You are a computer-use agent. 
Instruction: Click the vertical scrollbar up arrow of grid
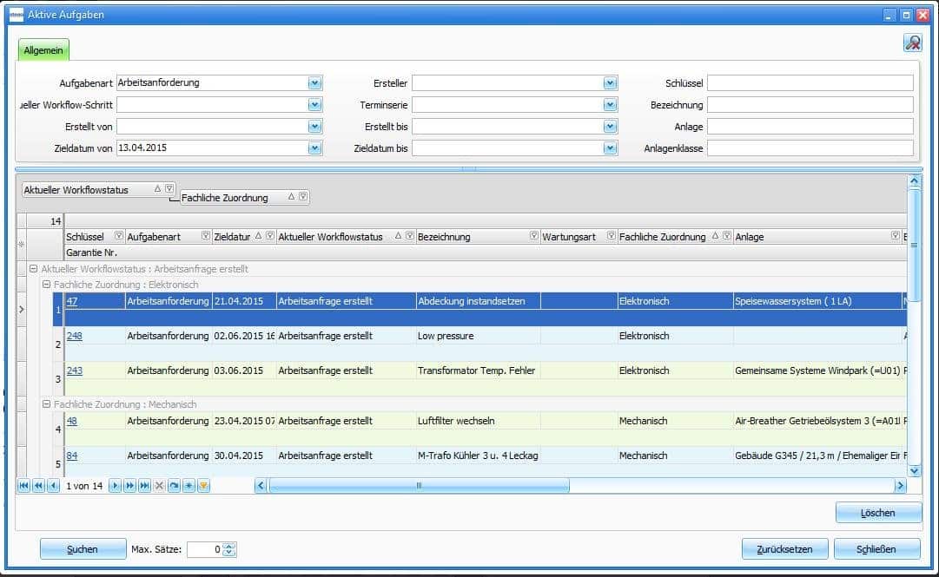point(914,180)
